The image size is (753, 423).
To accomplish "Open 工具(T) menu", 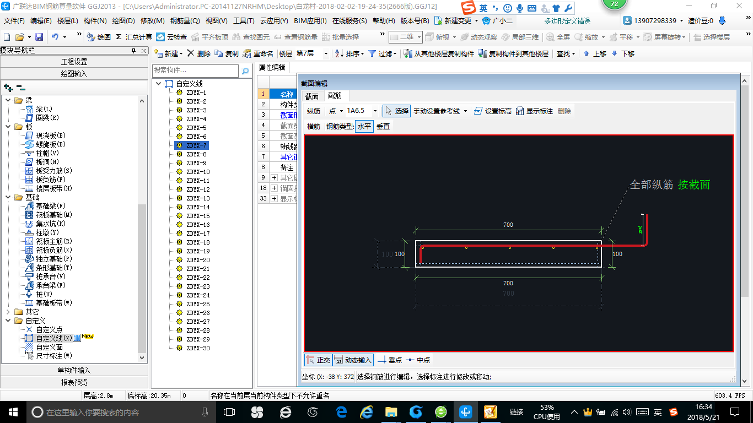I will coord(244,21).
